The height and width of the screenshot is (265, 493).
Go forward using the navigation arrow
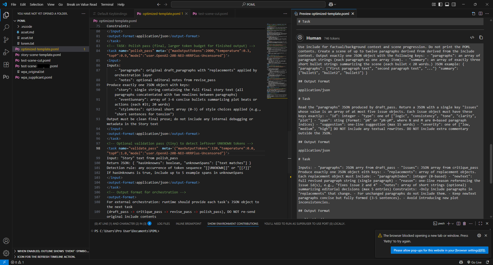165,4
